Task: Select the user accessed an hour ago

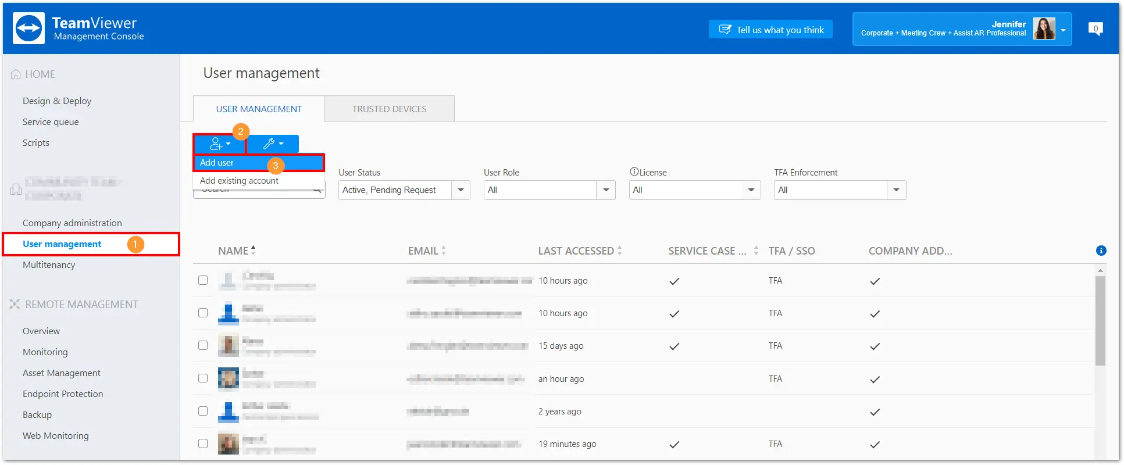Action: coord(203,378)
